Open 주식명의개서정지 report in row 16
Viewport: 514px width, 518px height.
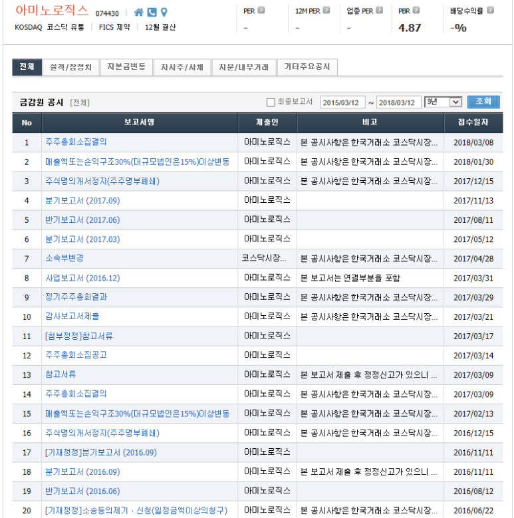pyautogui.click(x=102, y=433)
